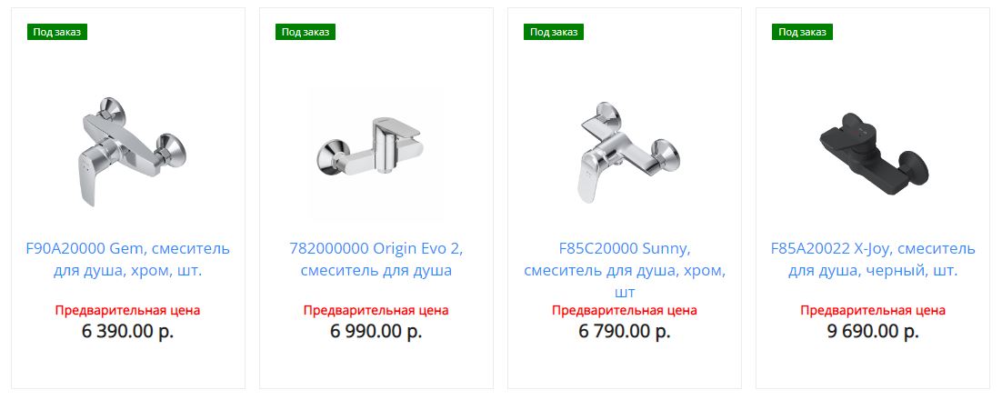Click the 'Под заказ' badge on Sunny card

click(x=554, y=32)
